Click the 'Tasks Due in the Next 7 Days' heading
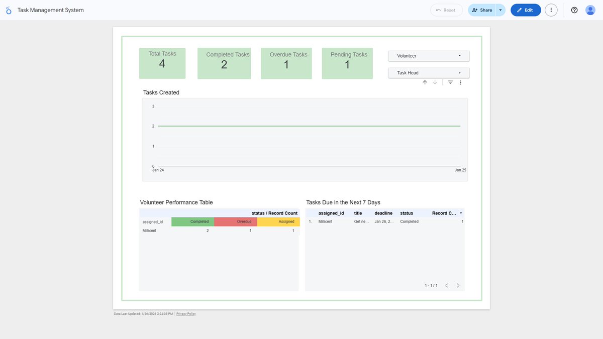 pos(343,202)
